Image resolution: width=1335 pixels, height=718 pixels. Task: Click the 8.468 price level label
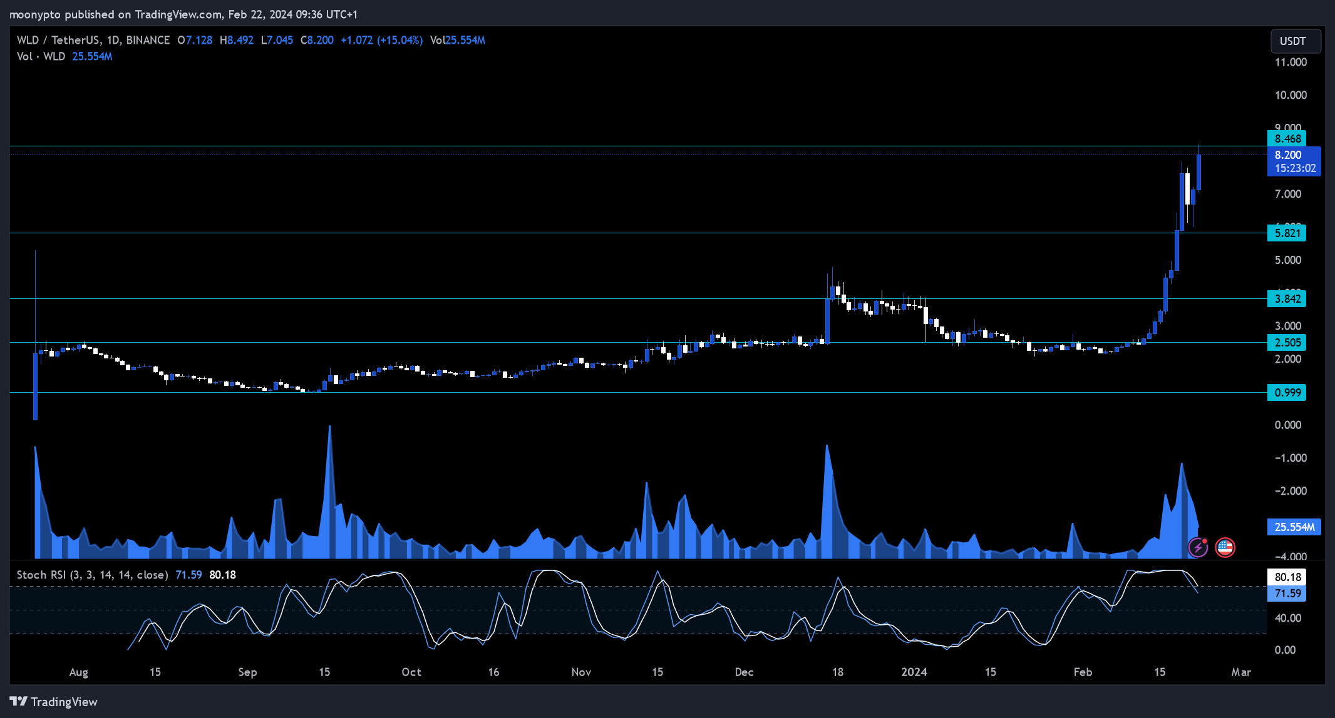pos(1286,138)
